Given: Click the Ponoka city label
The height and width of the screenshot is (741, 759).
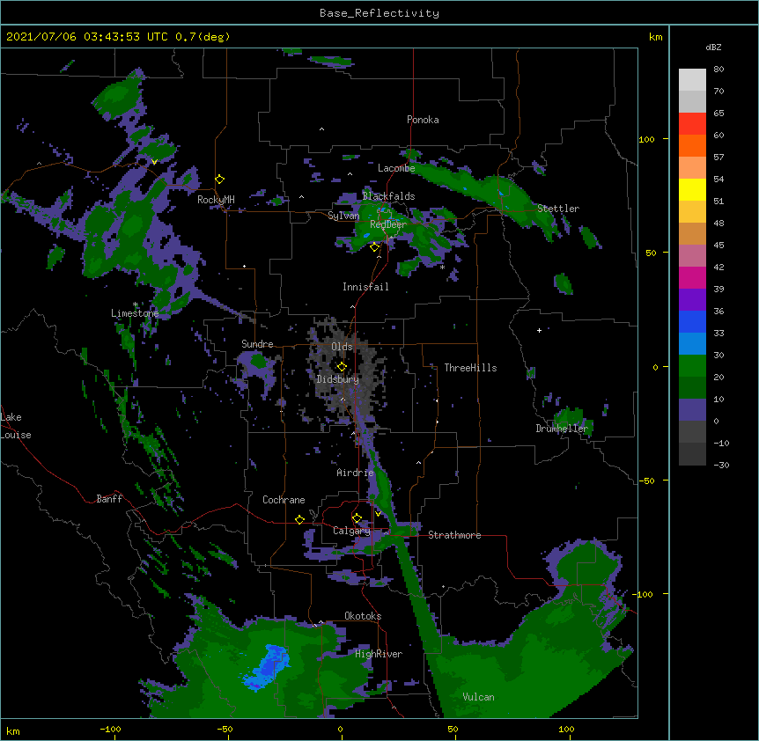Looking at the screenshot, I should point(423,120).
